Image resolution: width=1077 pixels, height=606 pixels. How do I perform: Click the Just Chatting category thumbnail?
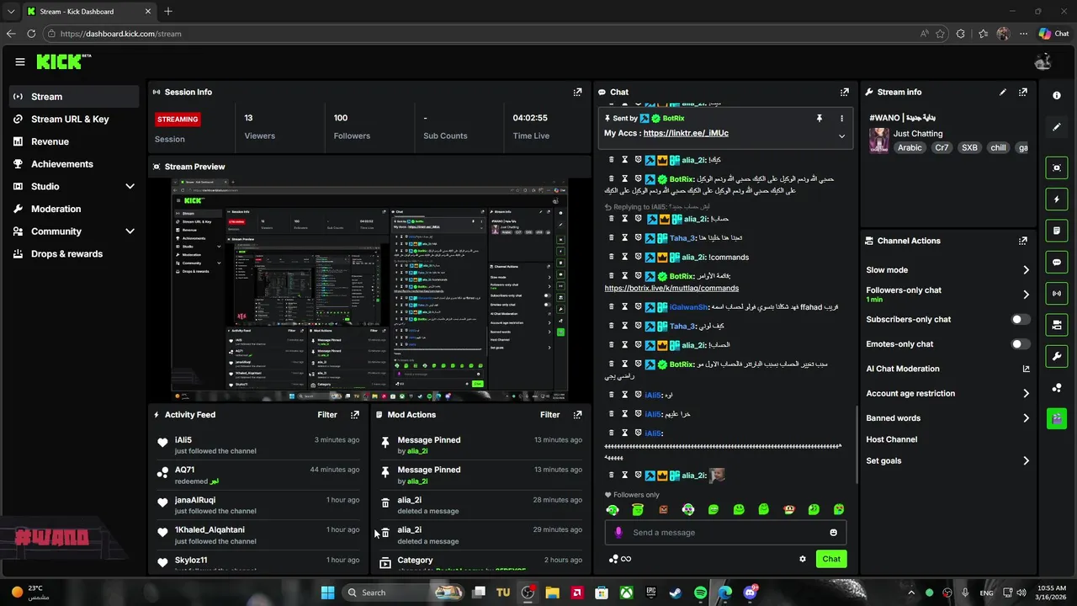tap(878, 141)
